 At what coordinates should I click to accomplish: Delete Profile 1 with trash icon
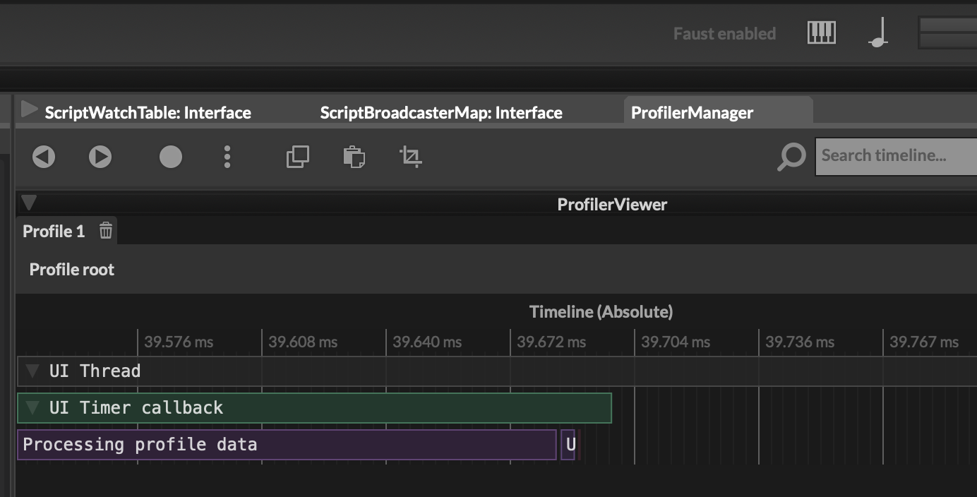[x=106, y=231]
